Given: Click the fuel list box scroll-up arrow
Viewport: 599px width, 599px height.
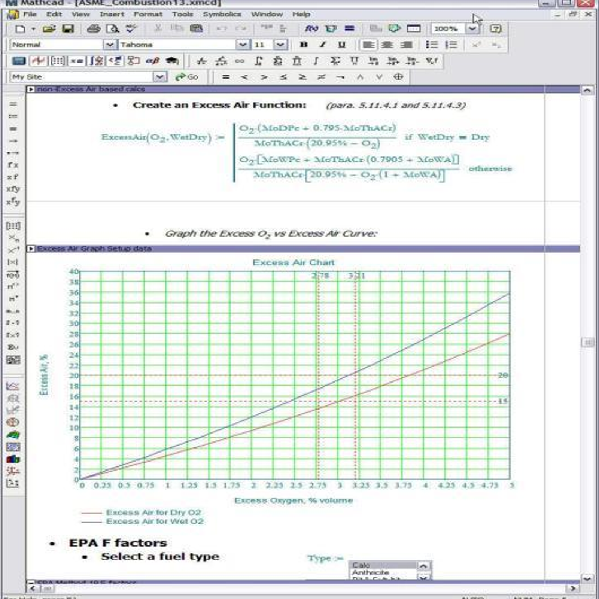Looking at the screenshot, I should pos(423,566).
